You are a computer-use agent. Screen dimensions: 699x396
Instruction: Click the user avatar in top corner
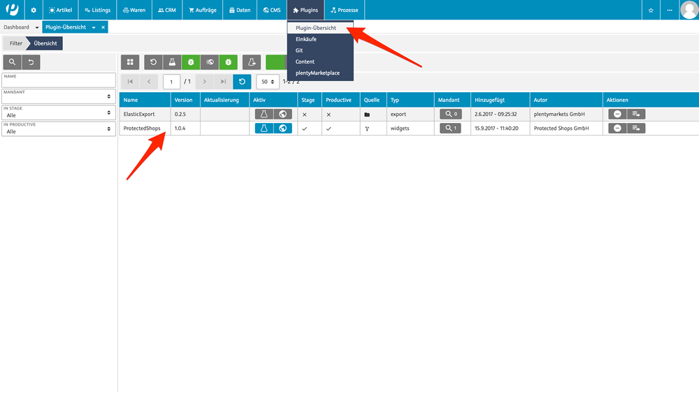689,10
